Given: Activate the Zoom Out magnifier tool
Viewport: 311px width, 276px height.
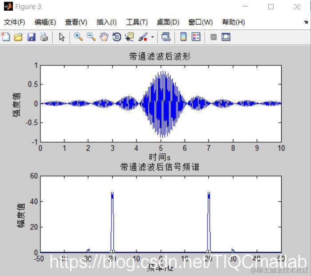Looking at the screenshot, I should (x=91, y=37).
